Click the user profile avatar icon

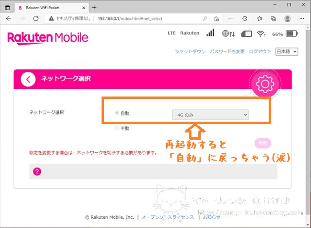[x=287, y=18]
